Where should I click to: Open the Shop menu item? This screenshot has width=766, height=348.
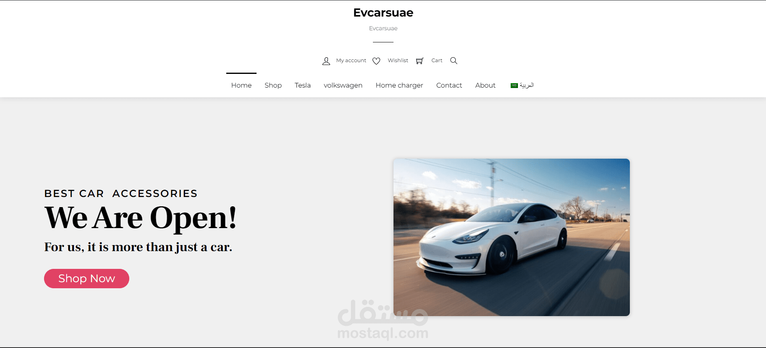click(273, 85)
